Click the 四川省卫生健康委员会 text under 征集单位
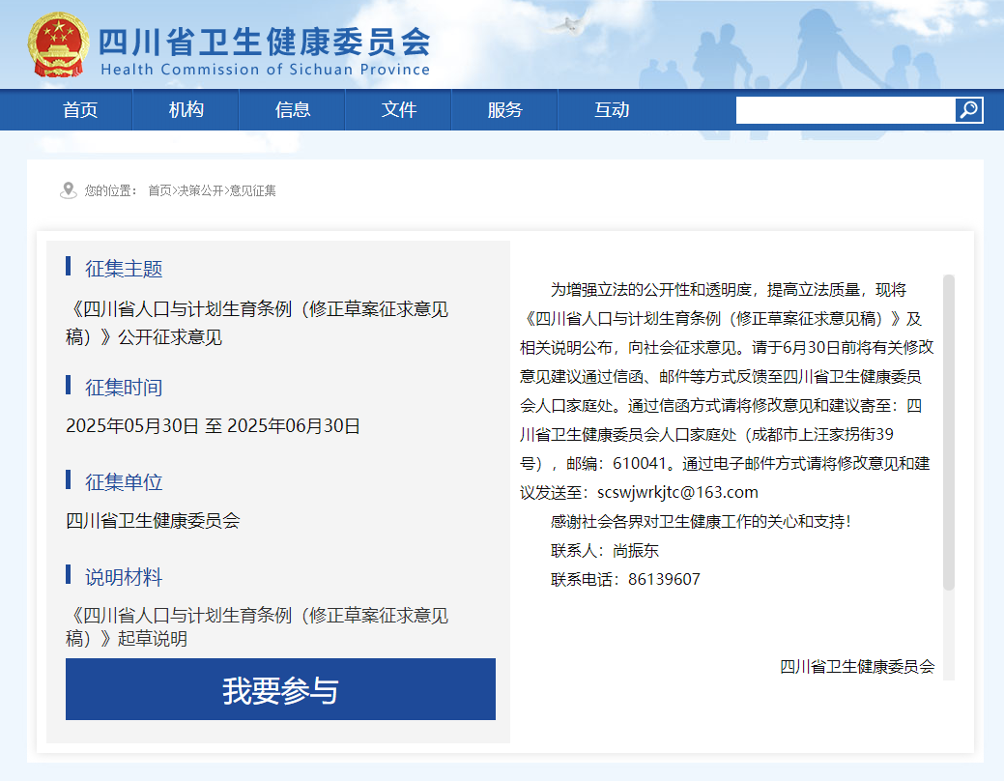Viewport: 1004px width, 781px height. (153, 521)
